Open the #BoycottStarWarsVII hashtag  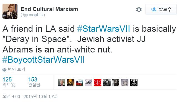pos(44,60)
